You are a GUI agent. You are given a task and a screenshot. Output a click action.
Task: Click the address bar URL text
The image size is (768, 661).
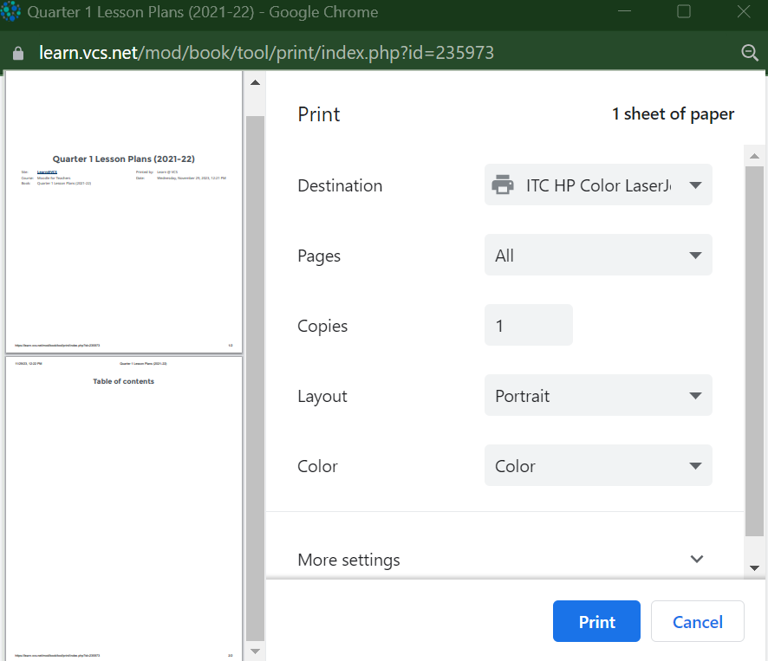(x=267, y=53)
